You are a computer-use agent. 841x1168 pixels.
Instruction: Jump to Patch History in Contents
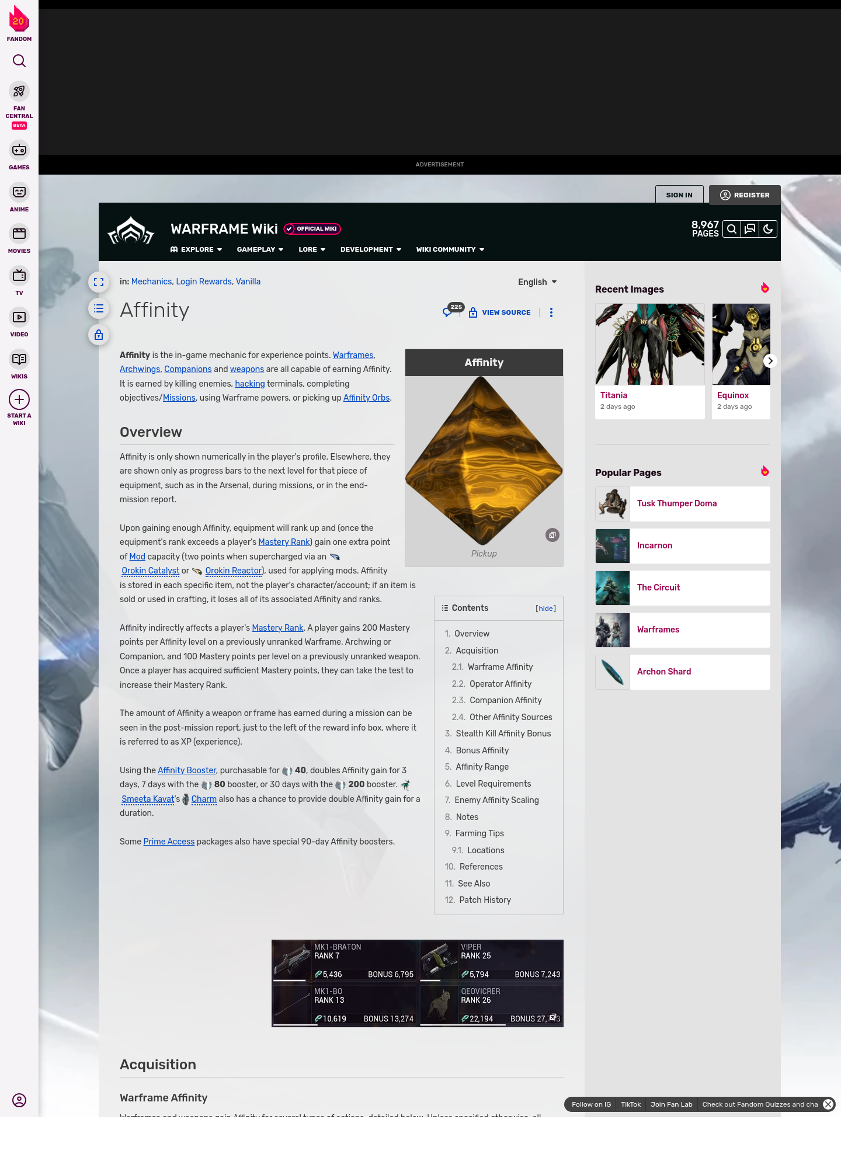[485, 900]
